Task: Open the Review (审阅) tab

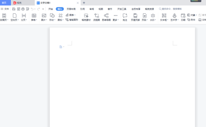Action: coord(92,9)
